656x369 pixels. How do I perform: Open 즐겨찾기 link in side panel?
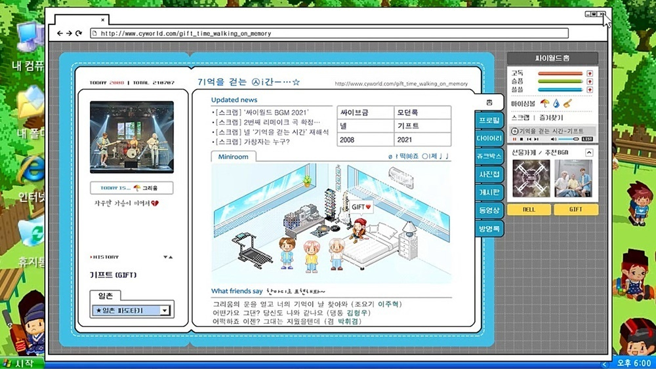551,118
